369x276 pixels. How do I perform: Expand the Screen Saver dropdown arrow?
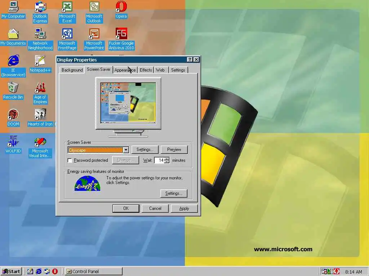click(x=126, y=150)
